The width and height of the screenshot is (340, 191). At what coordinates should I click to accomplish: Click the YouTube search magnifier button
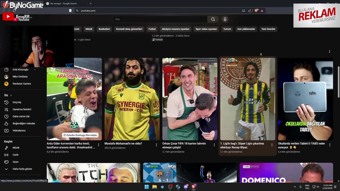click(x=213, y=19)
